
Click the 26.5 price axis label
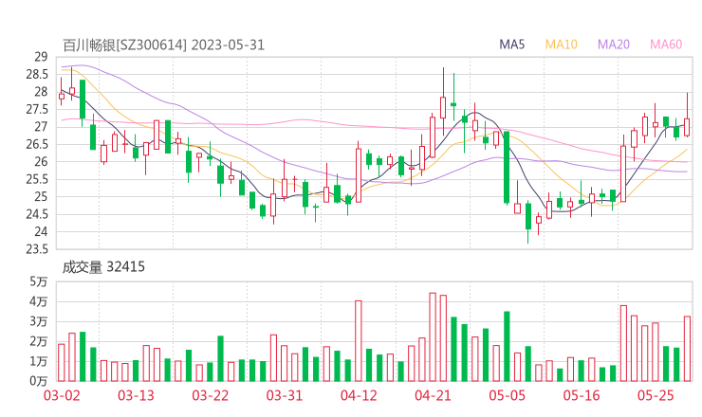click(37, 144)
